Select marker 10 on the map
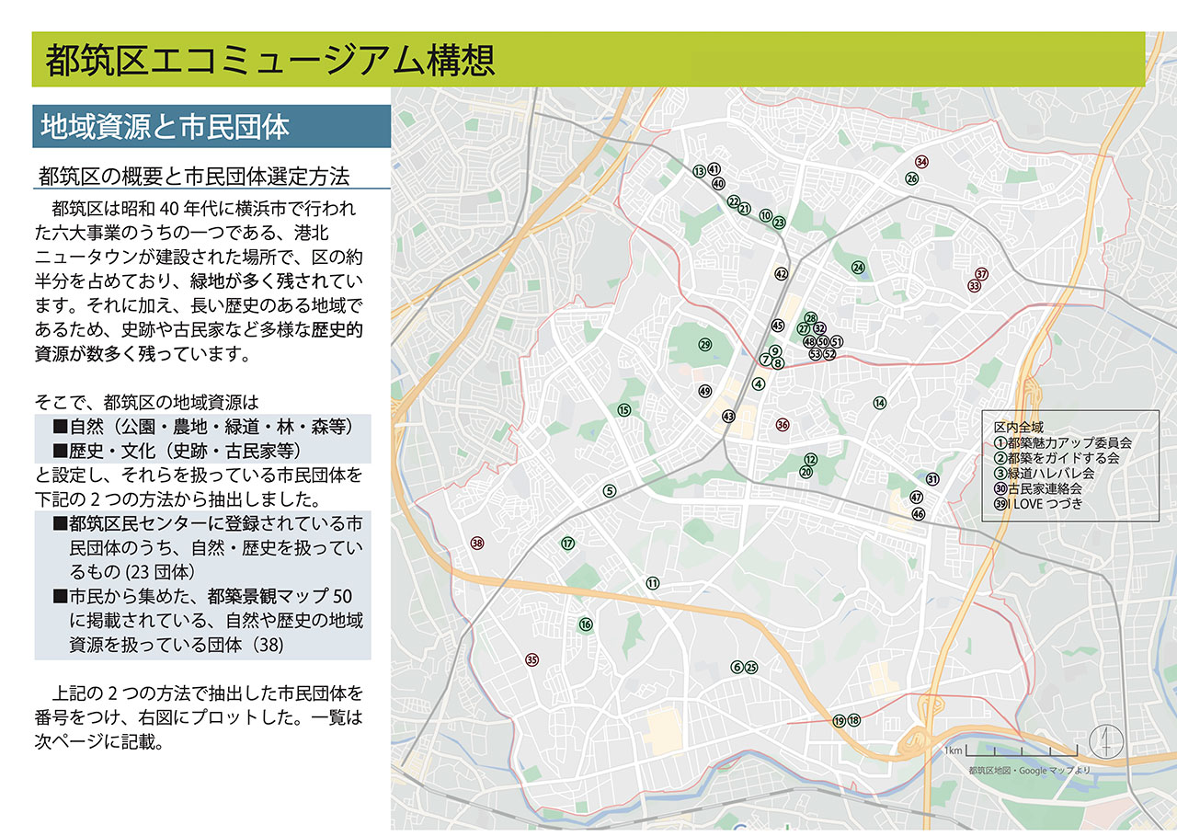Screen dimensions: 1177x836 tap(765, 215)
